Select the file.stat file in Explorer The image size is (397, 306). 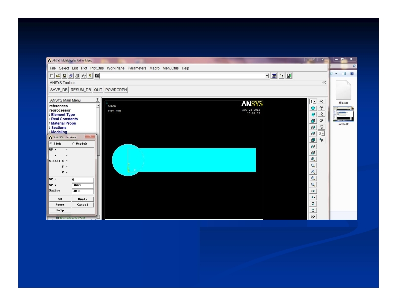click(x=343, y=93)
